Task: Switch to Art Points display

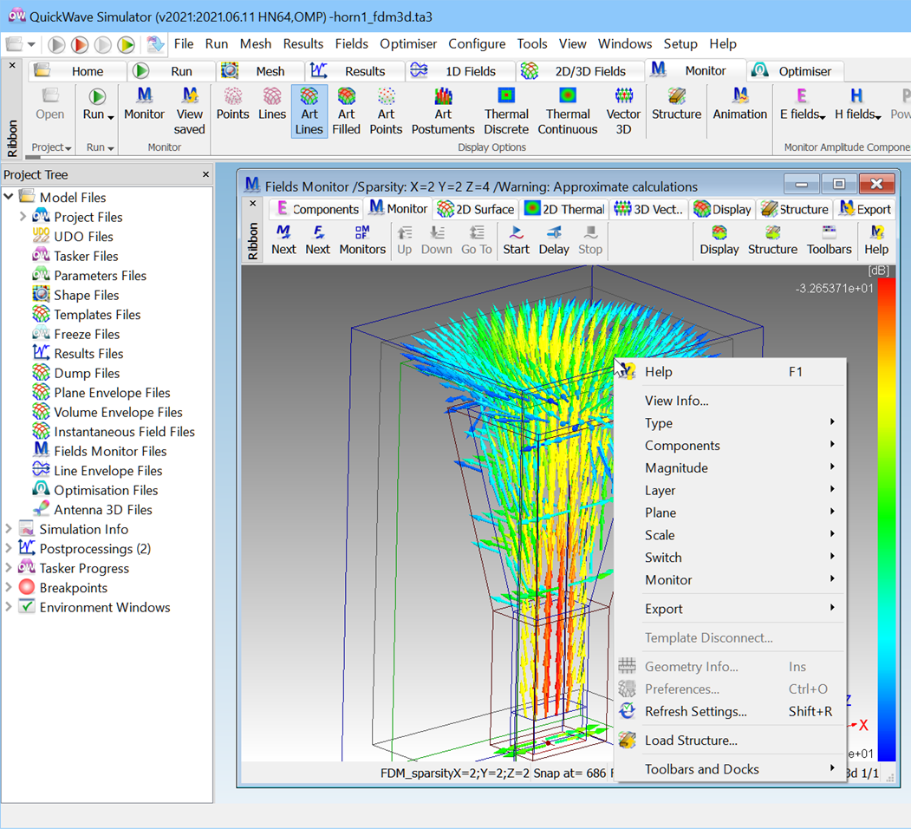Action: click(x=386, y=111)
